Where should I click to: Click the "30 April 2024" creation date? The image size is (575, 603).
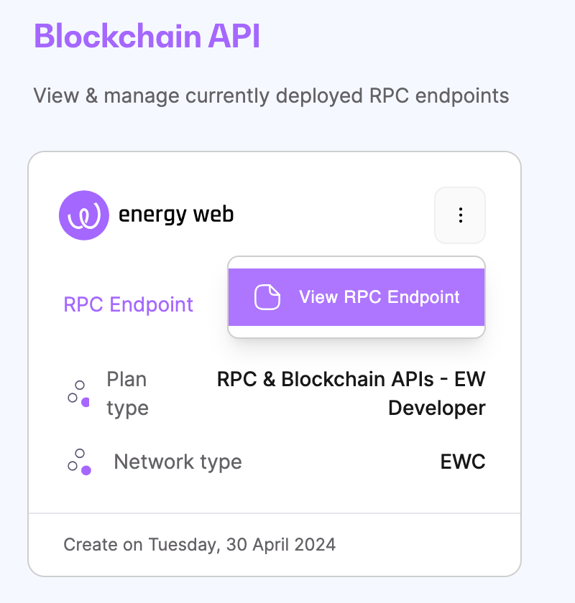pos(280,544)
